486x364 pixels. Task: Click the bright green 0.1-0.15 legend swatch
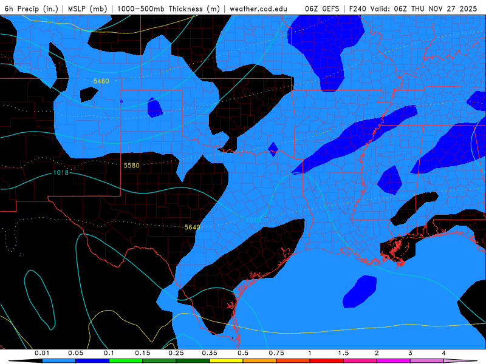pos(126,361)
